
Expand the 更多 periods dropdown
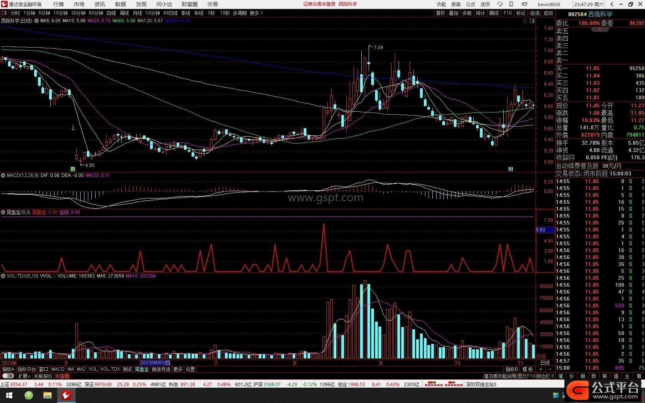click(x=256, y=13)
